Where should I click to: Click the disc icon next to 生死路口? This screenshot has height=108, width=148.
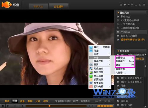click(118, 32)
